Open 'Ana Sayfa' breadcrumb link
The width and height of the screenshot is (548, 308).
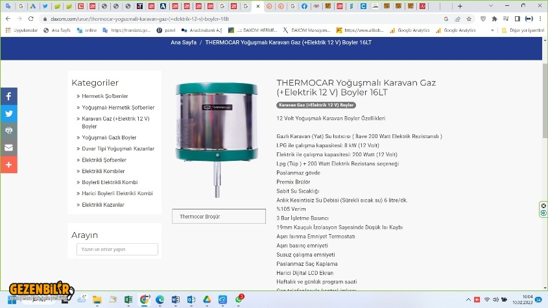(184, 42)
